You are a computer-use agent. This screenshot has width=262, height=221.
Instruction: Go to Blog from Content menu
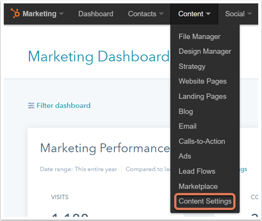point(186,111)
